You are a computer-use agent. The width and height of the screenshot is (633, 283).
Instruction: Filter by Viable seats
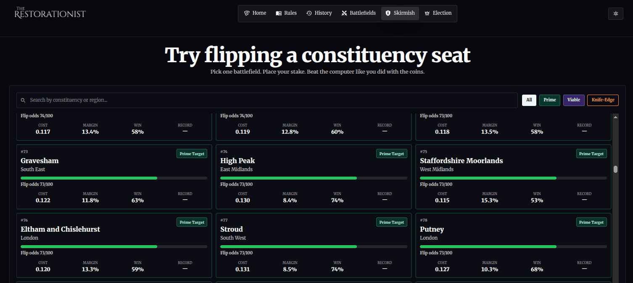click(x=573, y=100)
